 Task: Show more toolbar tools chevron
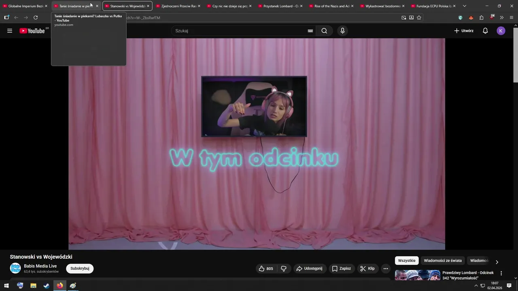click(x=502, y=17)
